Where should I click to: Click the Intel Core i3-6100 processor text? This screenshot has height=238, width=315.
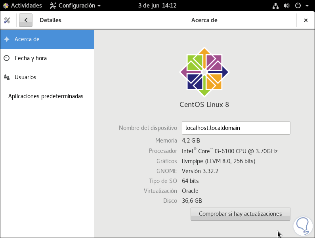click(x=230, y=151)
